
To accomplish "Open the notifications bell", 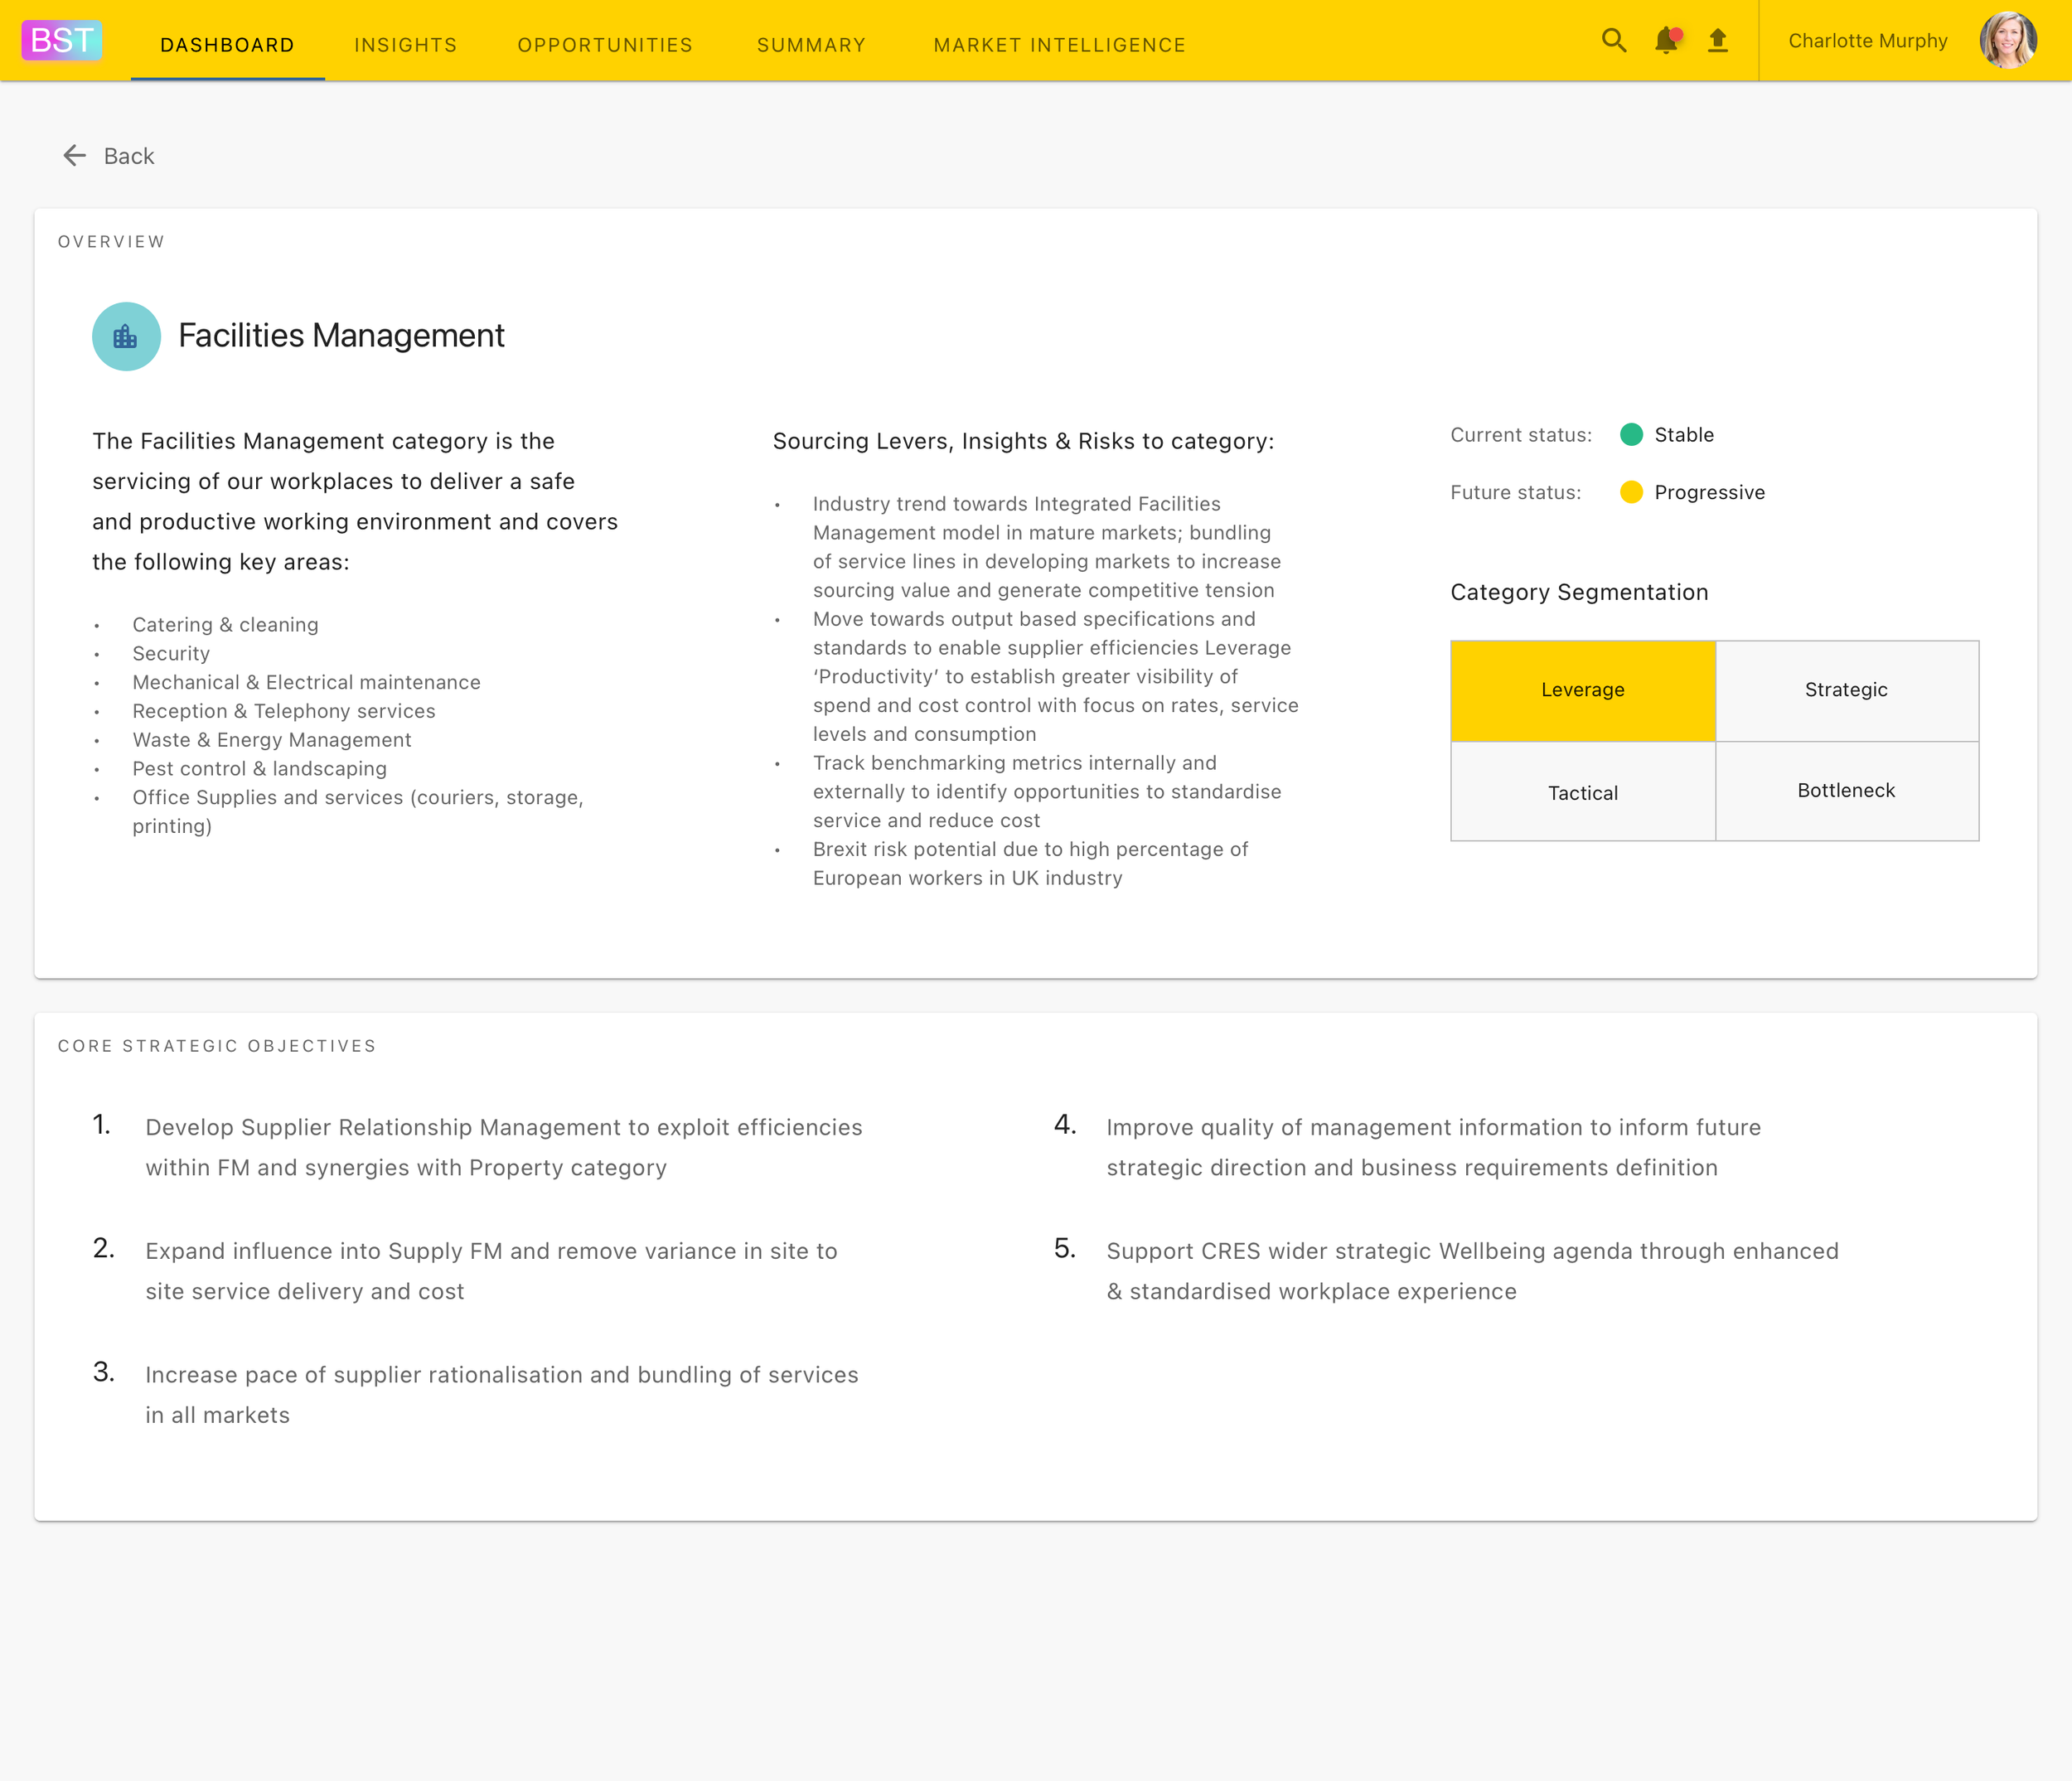I will 1666,41.
